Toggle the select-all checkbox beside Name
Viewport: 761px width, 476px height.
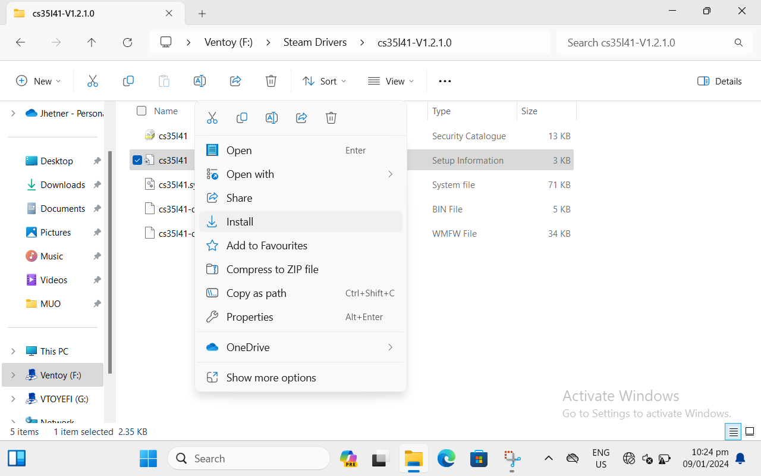pos(141,111)
